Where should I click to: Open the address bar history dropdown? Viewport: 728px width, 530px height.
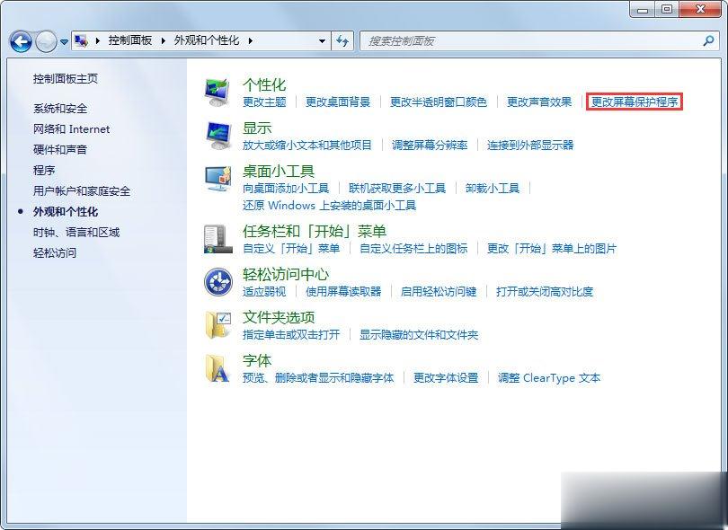point(322,41)
